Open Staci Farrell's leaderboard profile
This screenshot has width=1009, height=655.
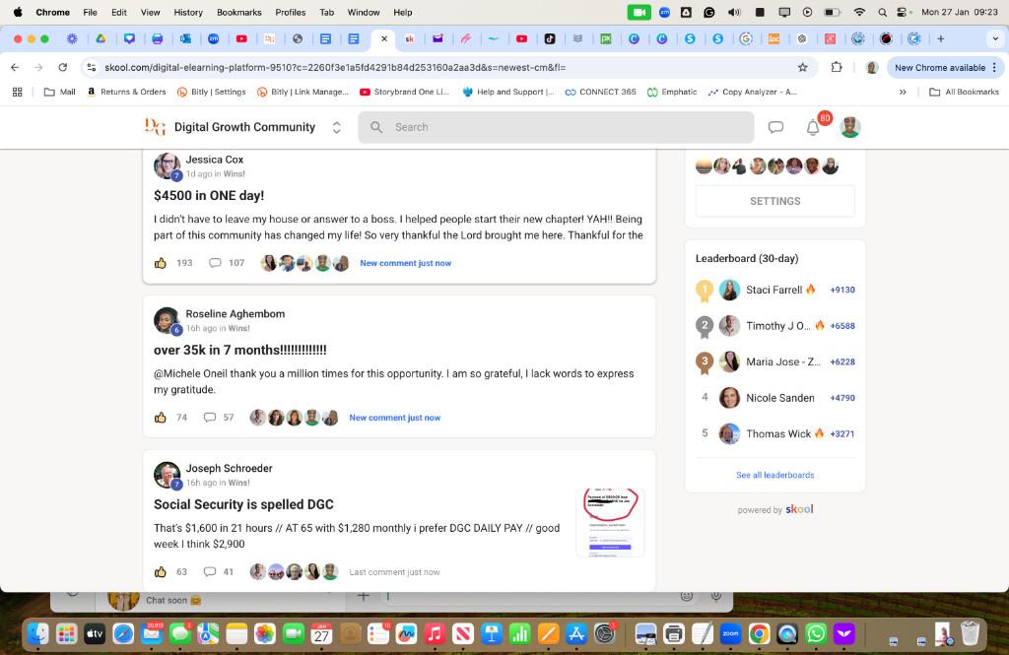click(774, 290)
